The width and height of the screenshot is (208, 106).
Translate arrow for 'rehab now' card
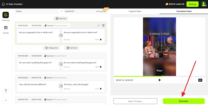coord(61,35)
